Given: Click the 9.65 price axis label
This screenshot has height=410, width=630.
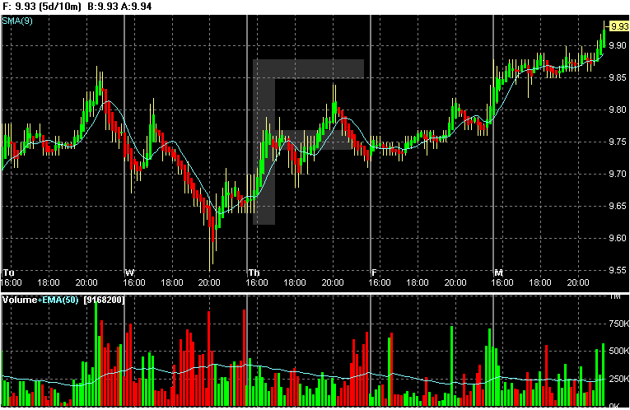Looking at the screenshot, I should click(x=618, y=206).
